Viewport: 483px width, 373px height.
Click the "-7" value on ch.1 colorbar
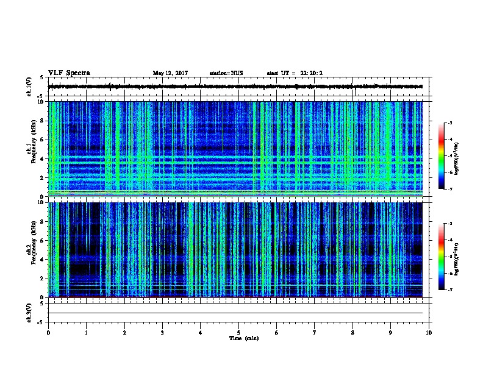449,189
